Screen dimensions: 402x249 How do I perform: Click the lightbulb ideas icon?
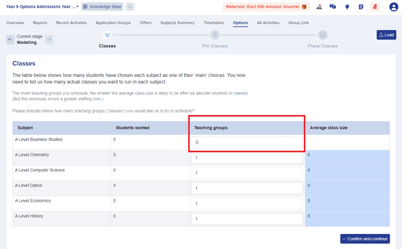click(x=347, y=7)
